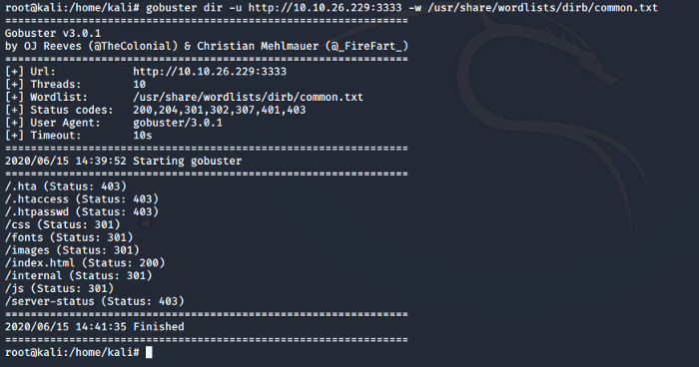
Task: Click the /.htpasswd result line
Action: pos(82,211)
